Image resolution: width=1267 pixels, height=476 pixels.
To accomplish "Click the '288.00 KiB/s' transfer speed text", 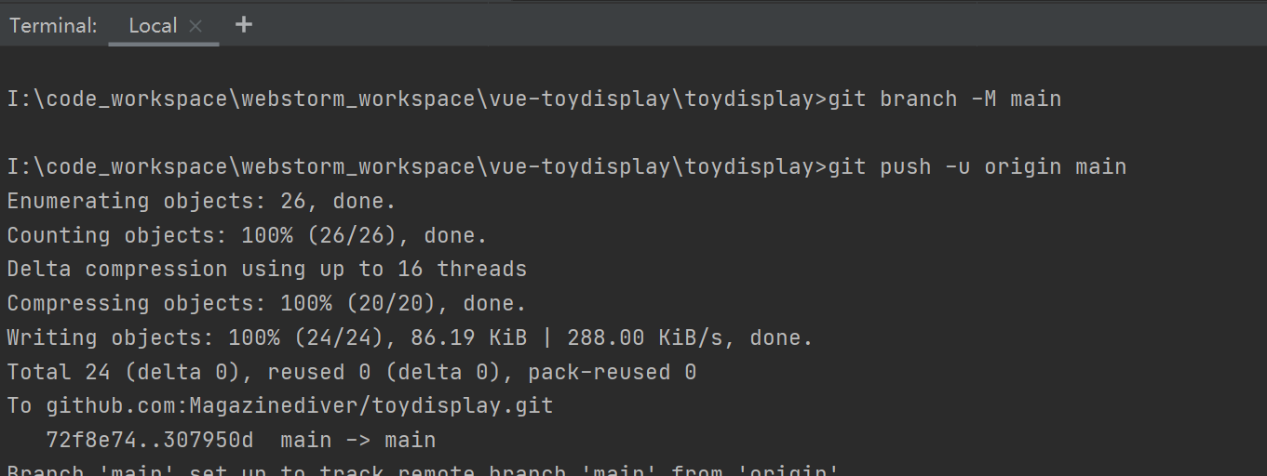I will point(651,337).
